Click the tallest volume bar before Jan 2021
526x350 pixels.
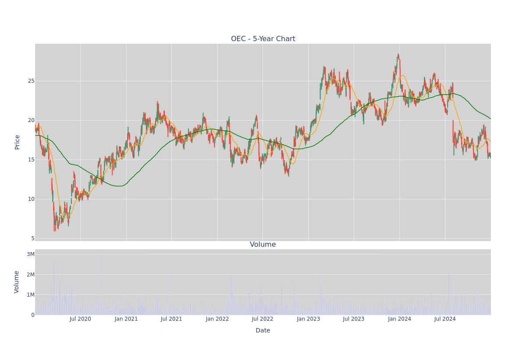pyautogui.click(x=100, y=283)
